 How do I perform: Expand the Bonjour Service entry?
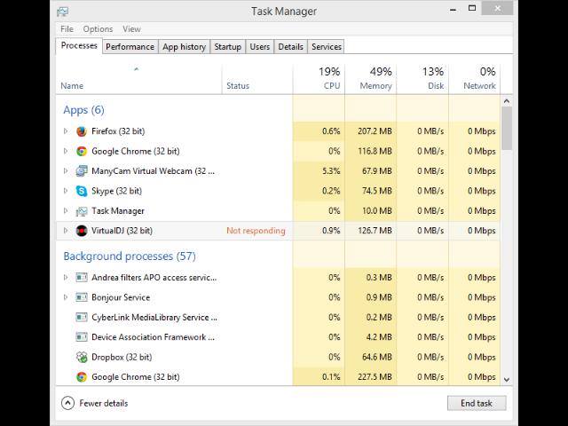tap(66, 297)
